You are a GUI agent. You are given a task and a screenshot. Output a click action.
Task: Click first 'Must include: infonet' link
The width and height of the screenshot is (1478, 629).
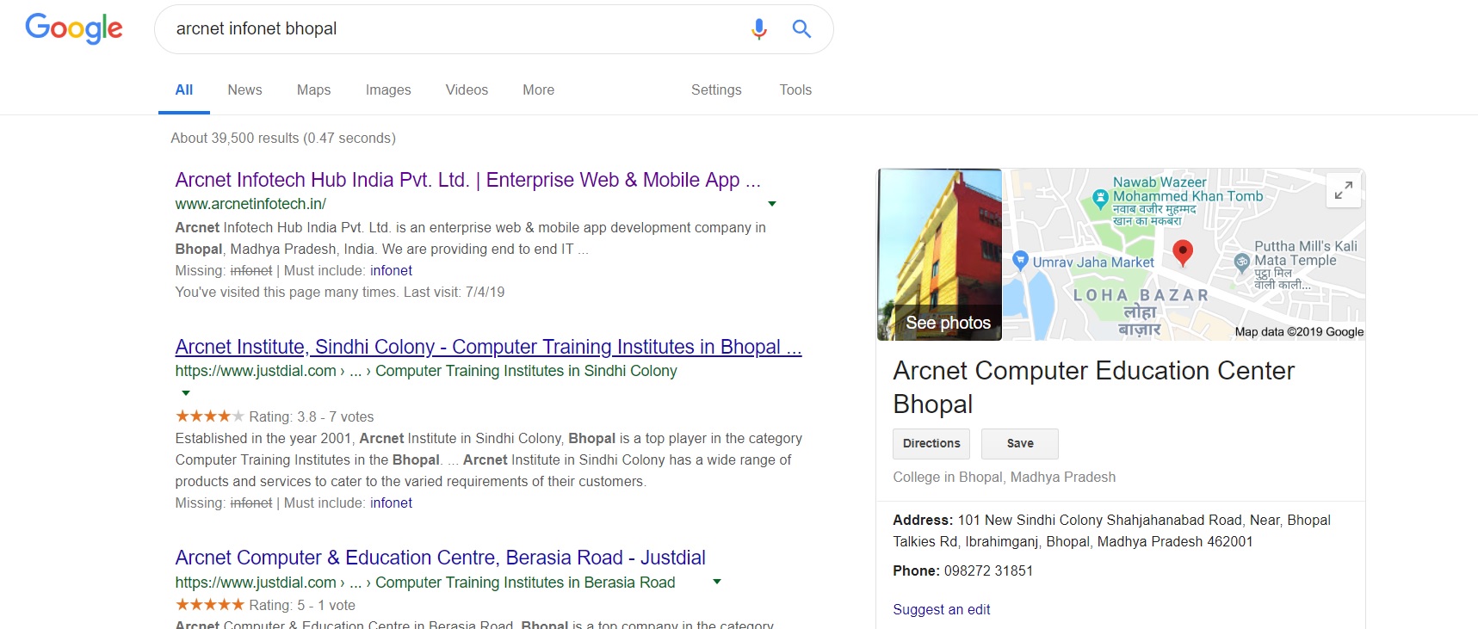[x=391, y=270]
